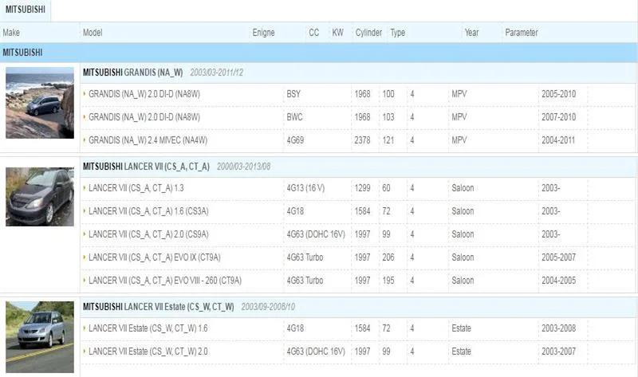Open MITSUBISHI LANCER VII (CS_A, CT_A) heading
The height and width of the screenshot is (377, 638).
(146, 167)
